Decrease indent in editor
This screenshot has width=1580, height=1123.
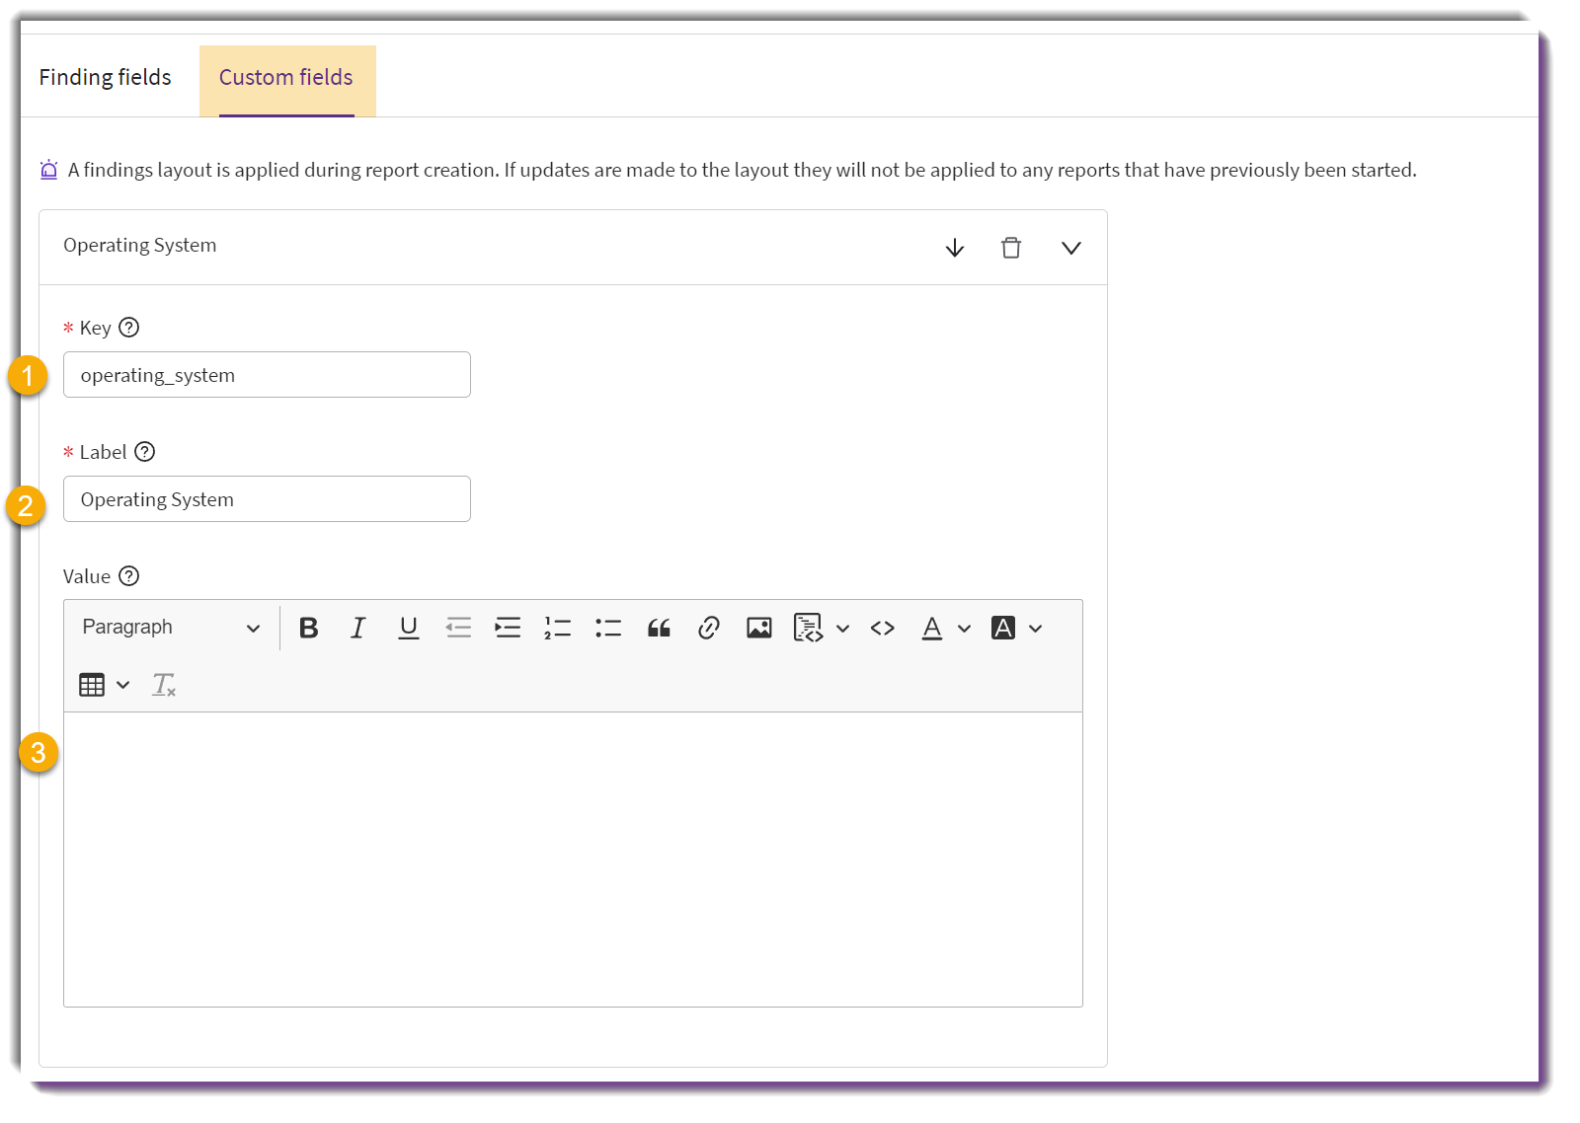coord(458,628)
